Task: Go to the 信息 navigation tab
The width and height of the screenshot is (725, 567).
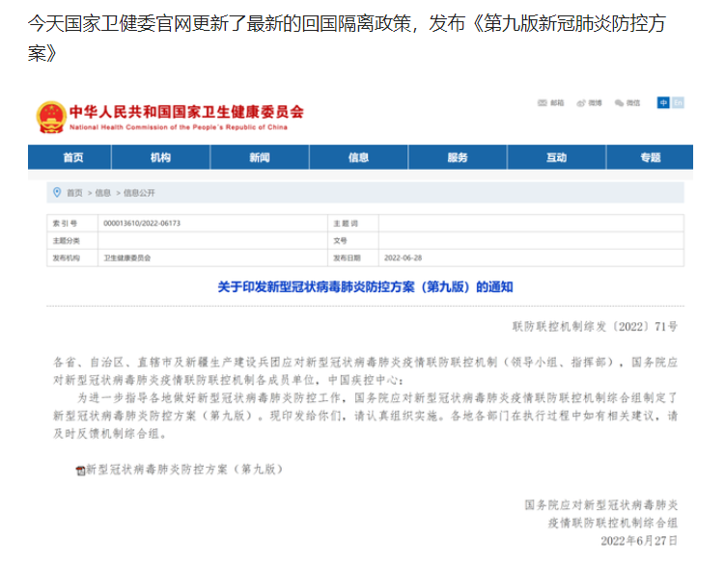Action: (x=358, y=157)
